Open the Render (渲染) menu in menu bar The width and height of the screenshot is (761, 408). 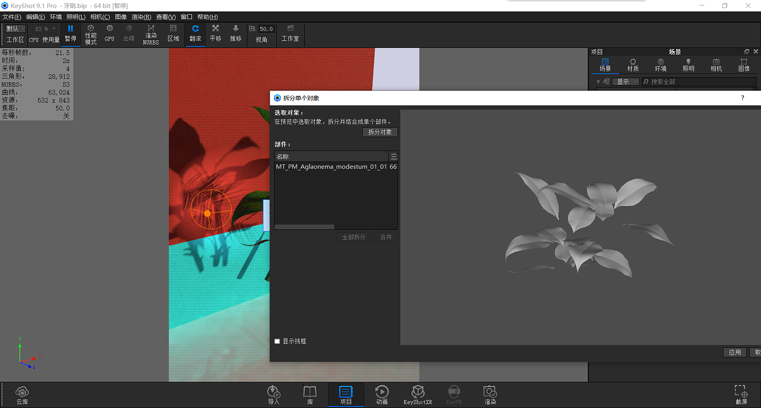141,17
